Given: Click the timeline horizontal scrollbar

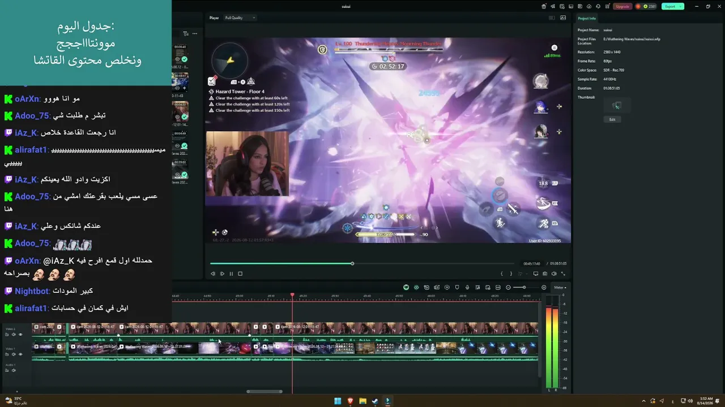Looking at the screenshot, I should [265, 391].
